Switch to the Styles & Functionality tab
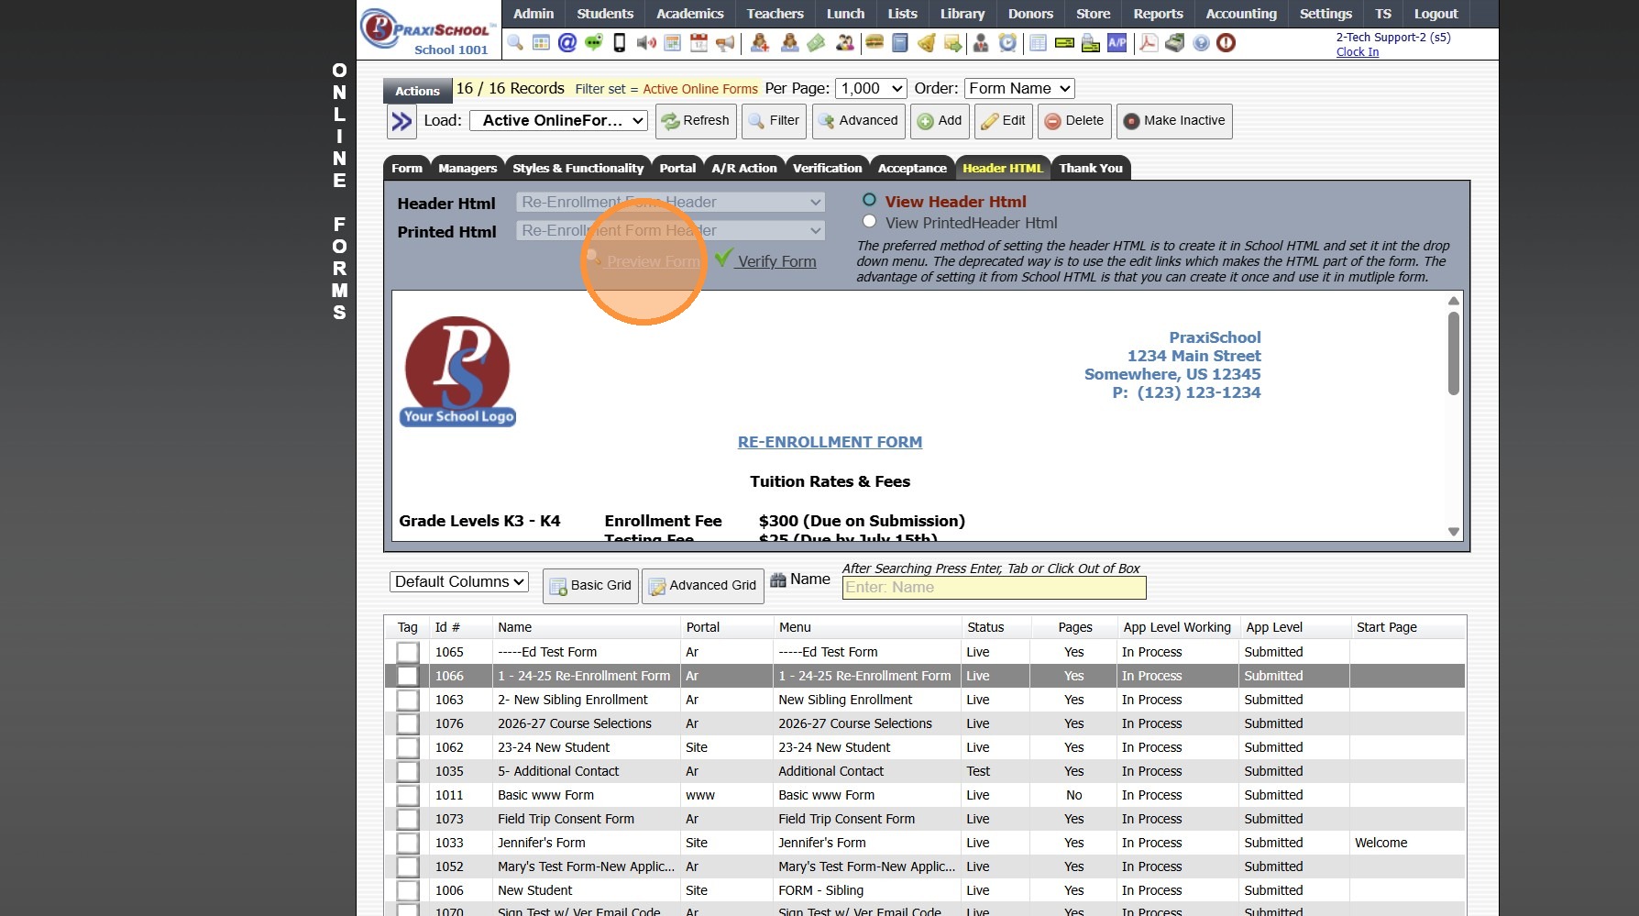 (x=578, y=168)
